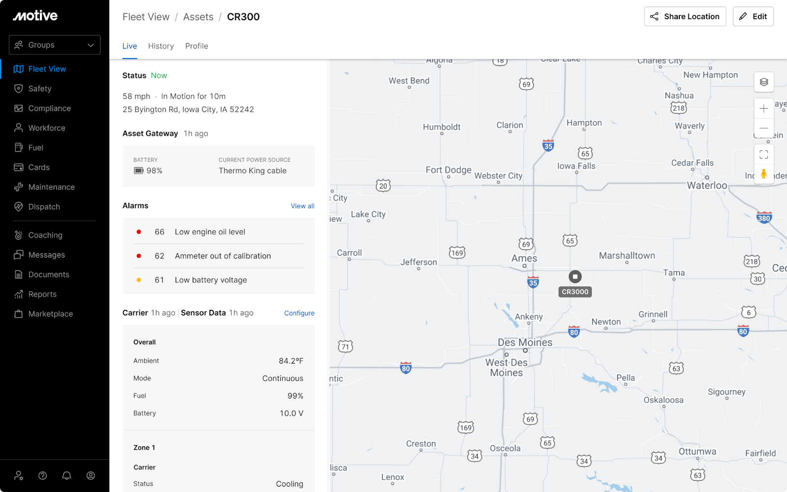787x492 pixels.
Task: Open the notifications bell
Action: [x=66, y=475]
